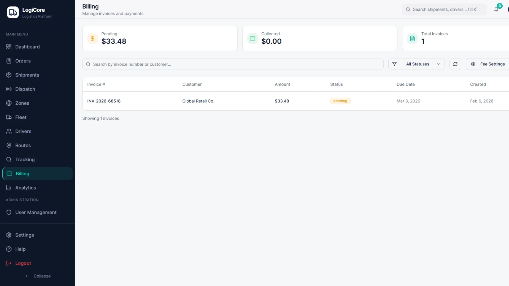Click the Orders clipboard icon
The height and width of the screenshot is (286, 509).
(x=9, y=61)
